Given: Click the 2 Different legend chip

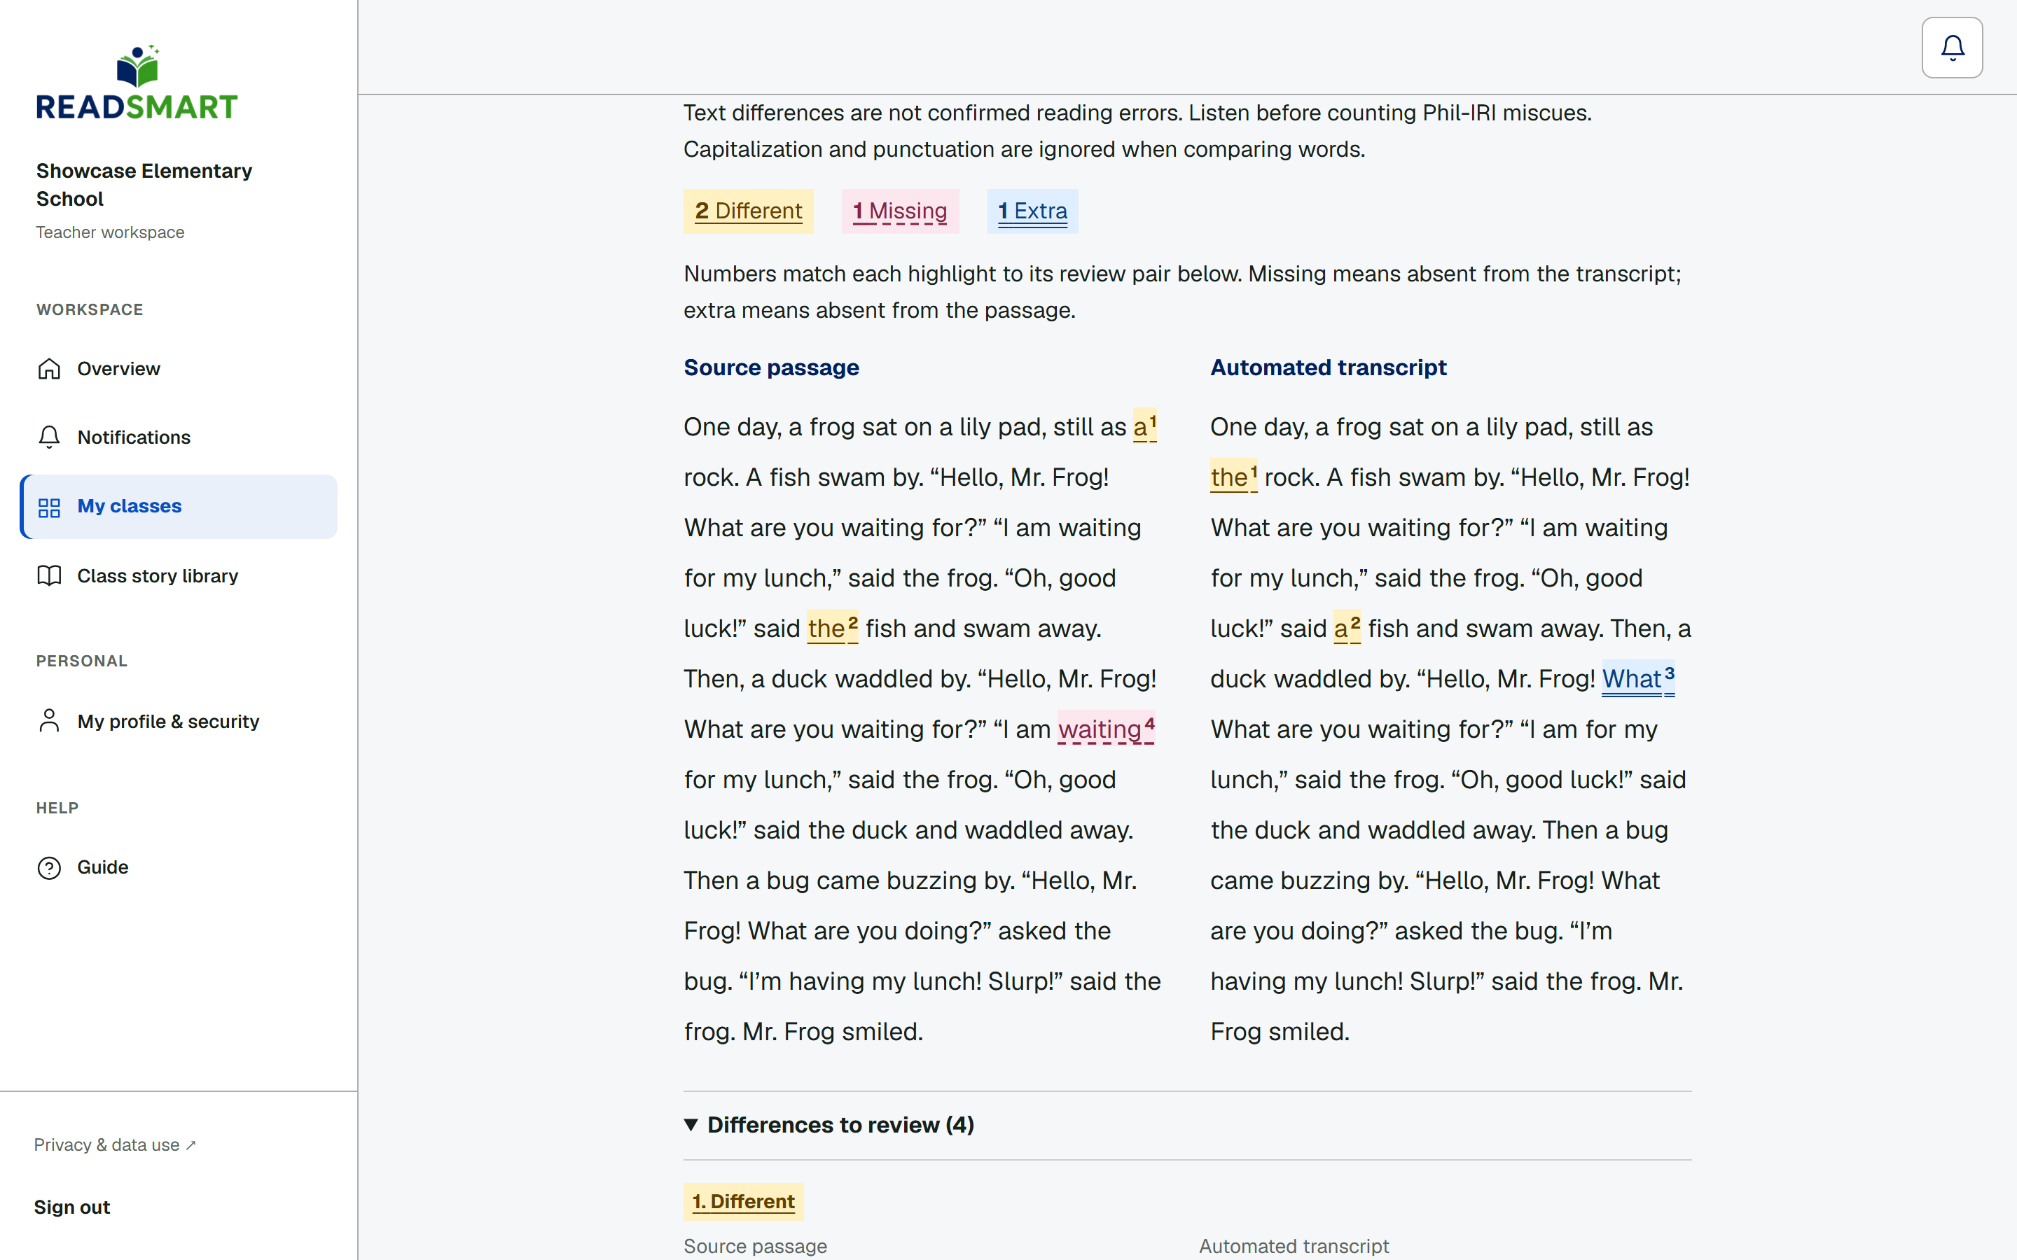Looking at the screenshot, I should point(749,211).
